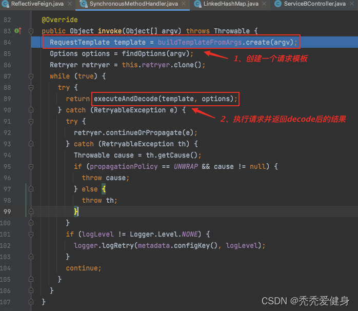The width and height of the screenshot is (358, 311).
Task: Click 'throw th;' on line 98
Action: [x=100, y=200]
